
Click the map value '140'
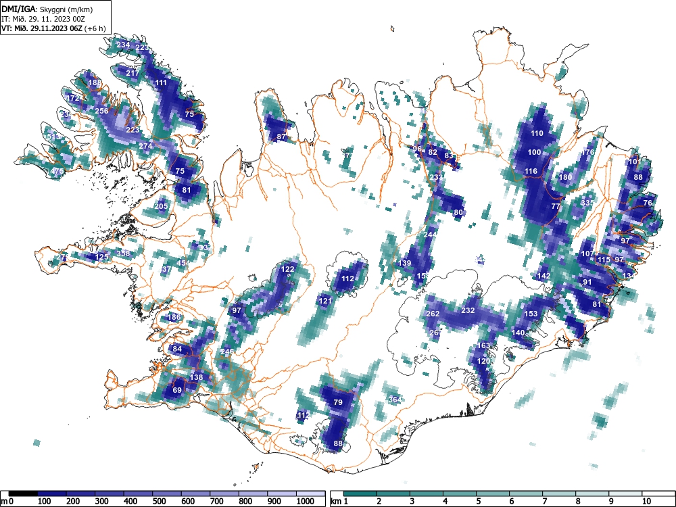[x=518, y=333]
